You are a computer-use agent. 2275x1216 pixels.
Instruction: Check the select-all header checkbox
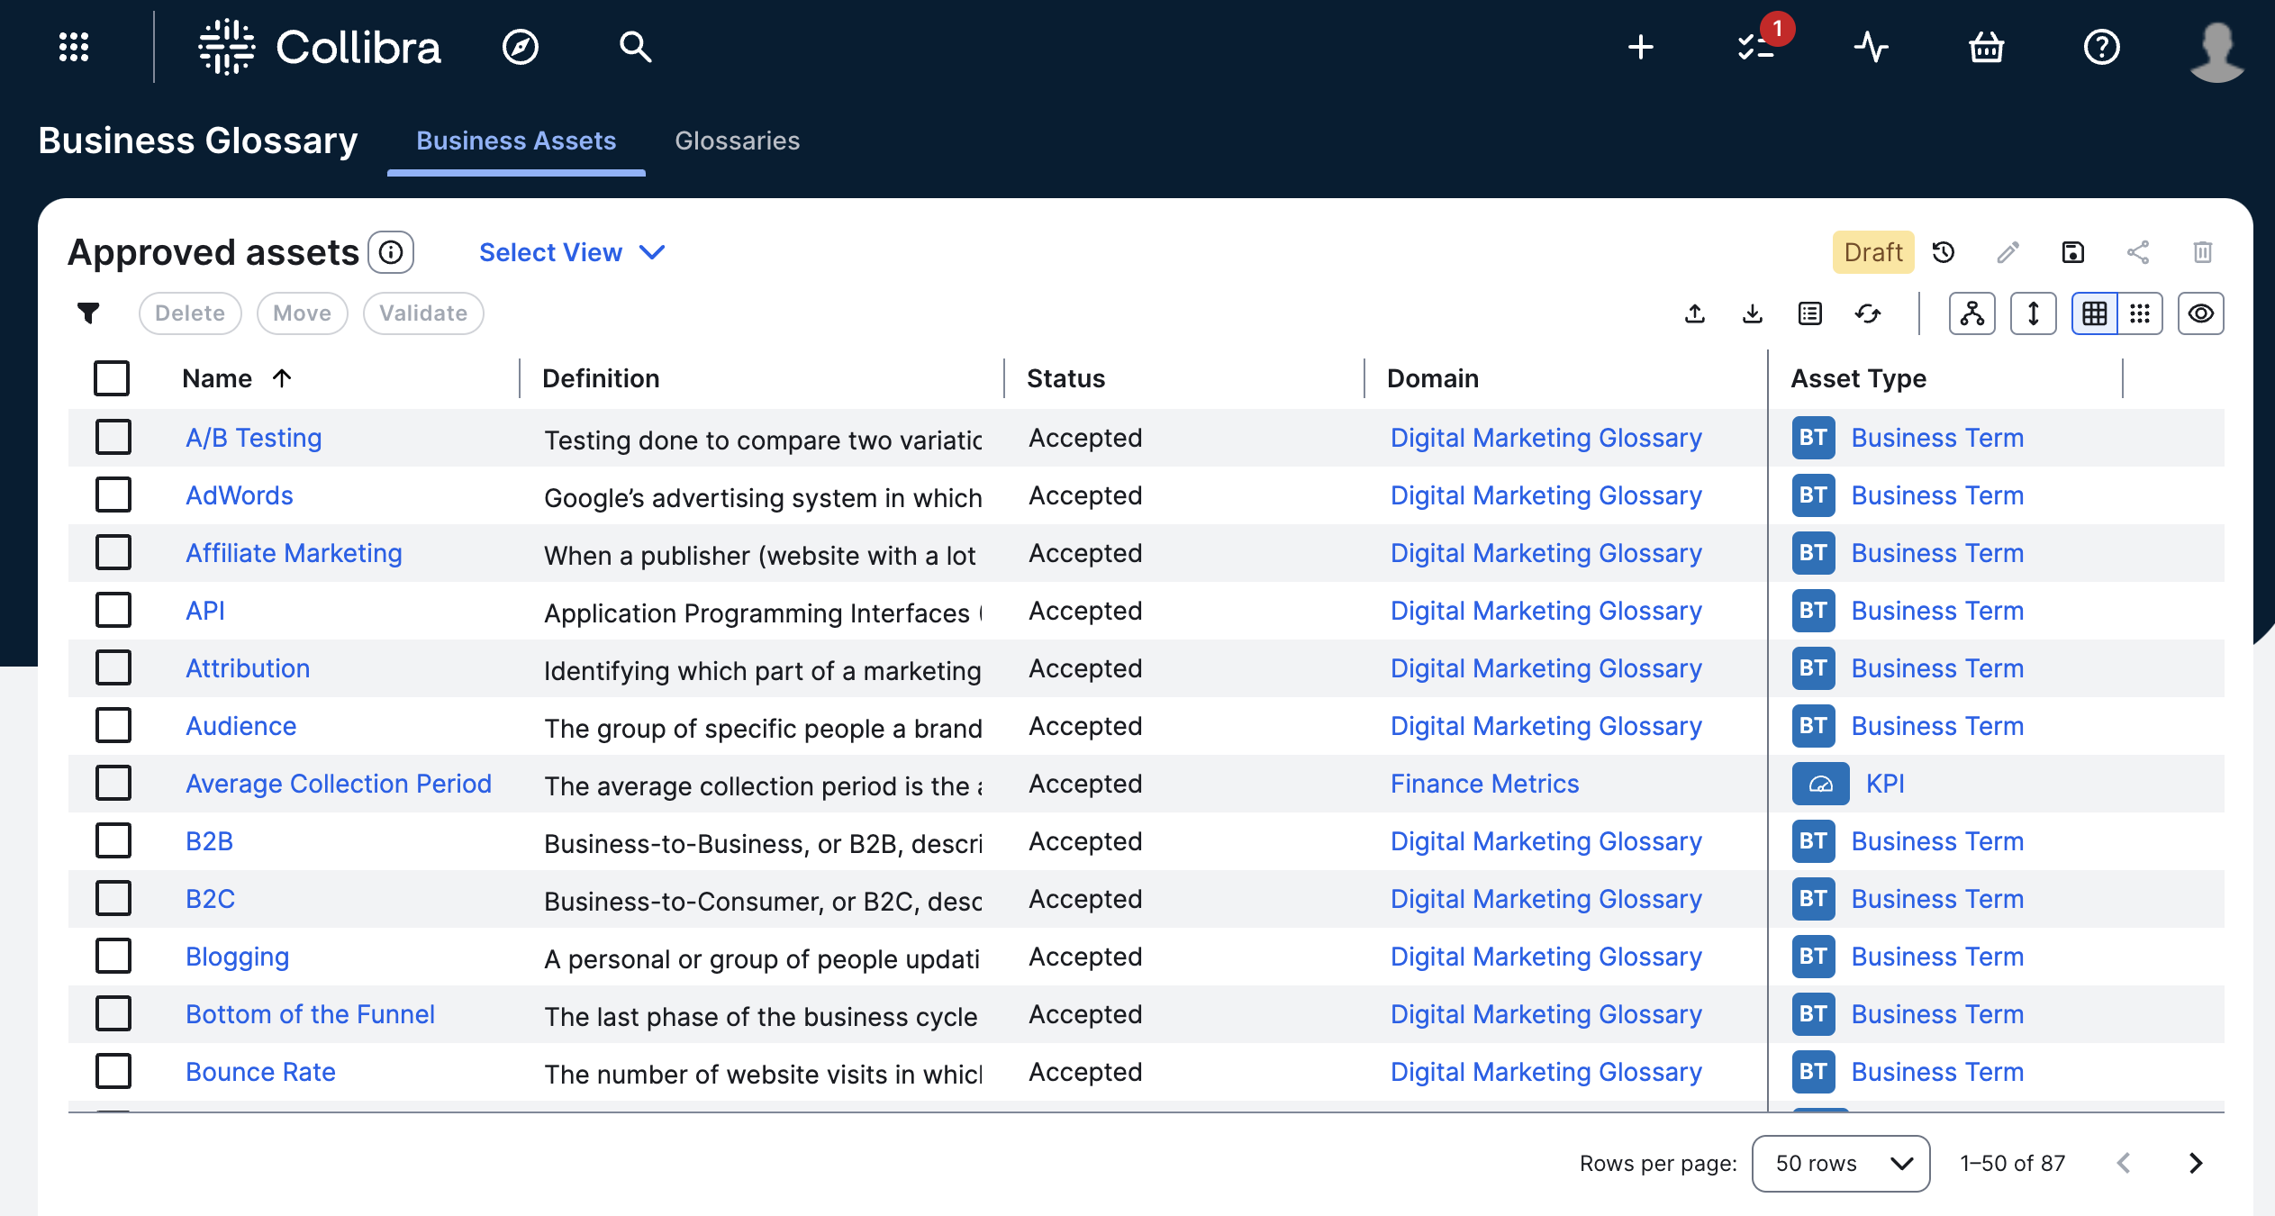112,378
